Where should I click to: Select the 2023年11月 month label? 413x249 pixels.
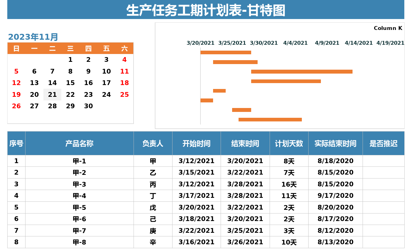(x=33, y=37)
